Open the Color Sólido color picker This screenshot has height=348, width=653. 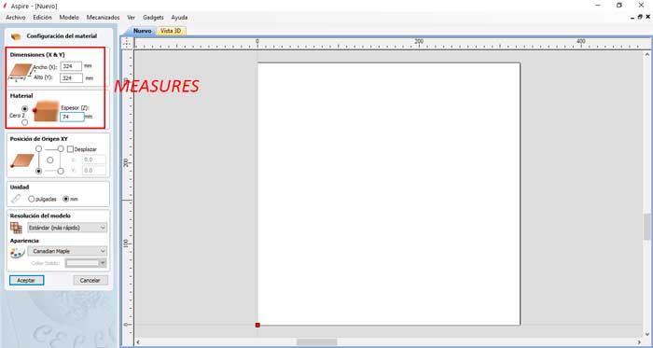86,263
